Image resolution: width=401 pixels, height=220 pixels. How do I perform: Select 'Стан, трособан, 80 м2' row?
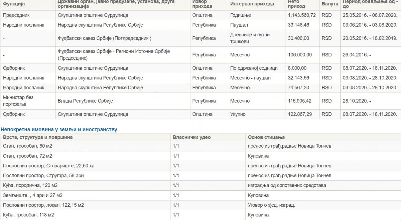[x=200, y=146]
